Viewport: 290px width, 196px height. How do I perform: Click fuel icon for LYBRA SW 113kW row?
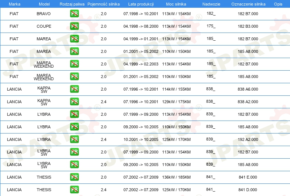coord(74,152)
